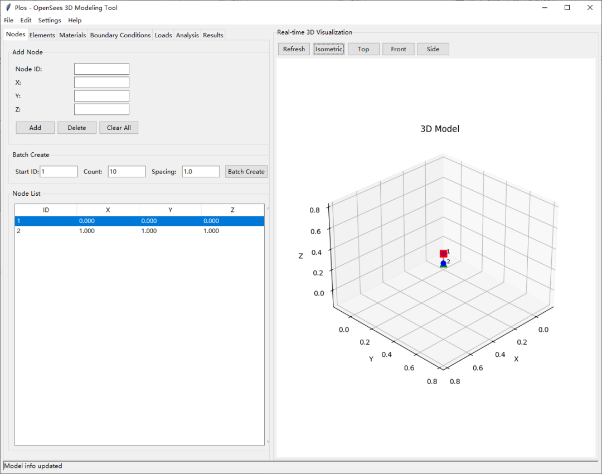602x474 pixels.
Task: Open the File menu
Action: pos(8,20)
